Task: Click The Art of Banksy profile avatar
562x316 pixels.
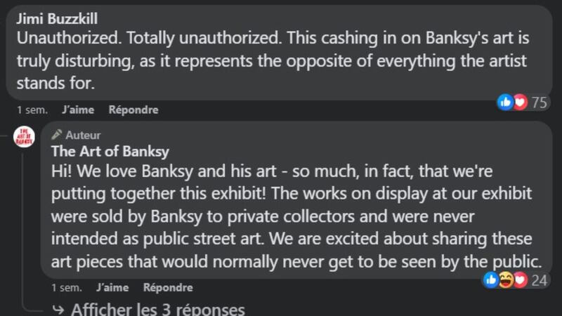Action: pyautogui.click(x=24, y=136)
